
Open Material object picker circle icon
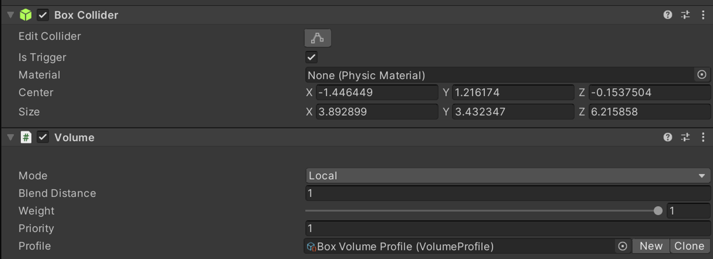point(702,75)
